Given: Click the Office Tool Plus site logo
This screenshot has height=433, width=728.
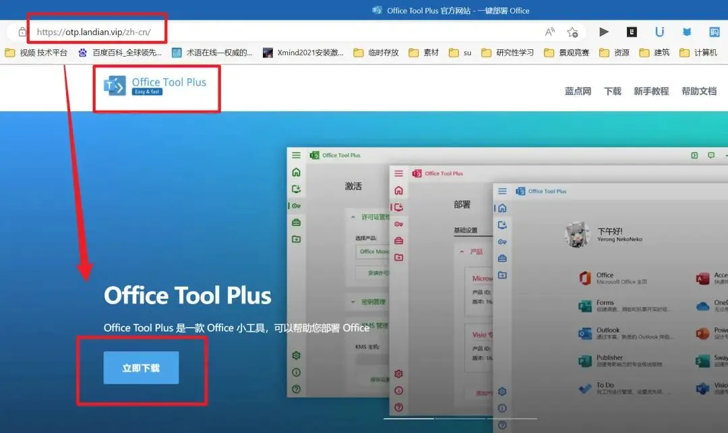Looking at the screenshot, I should (155, 86).
